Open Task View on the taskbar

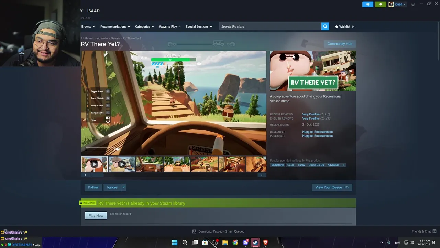tap(195, 242)
